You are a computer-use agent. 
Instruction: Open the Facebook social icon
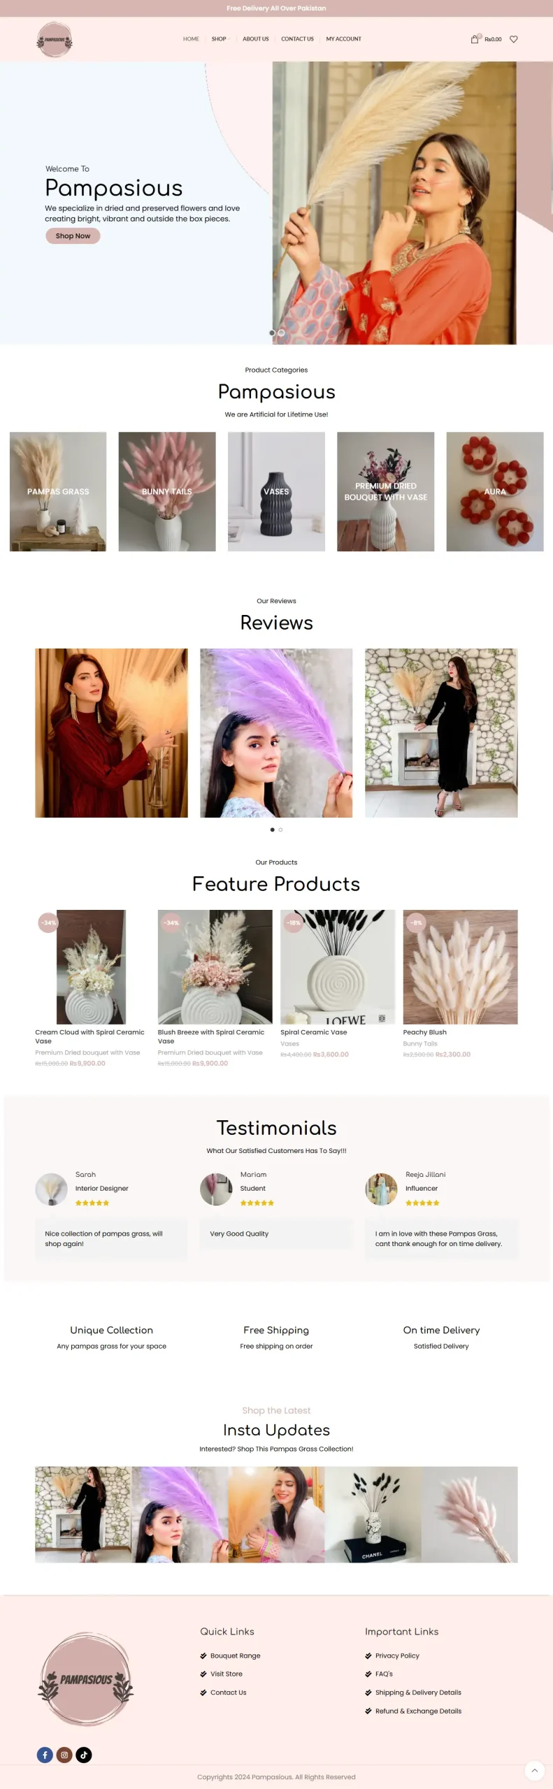(45, 1754)
